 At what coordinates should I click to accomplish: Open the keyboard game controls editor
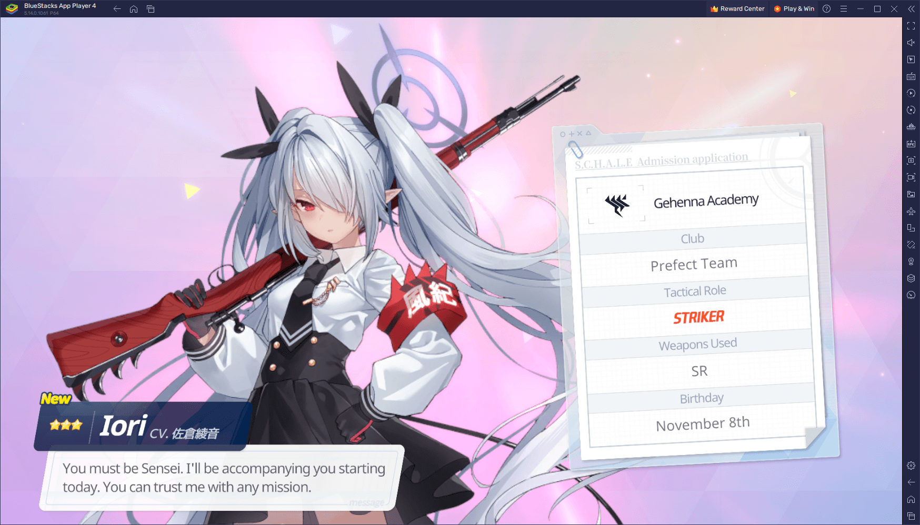[x=910, y=77]
